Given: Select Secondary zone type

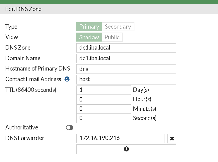Looking at the screenshot, I should point(118,27).
